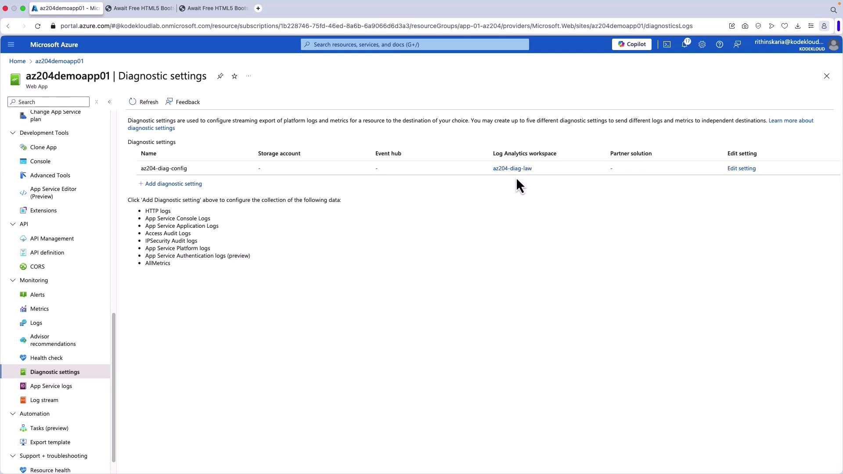Open Cloud Shell from top bar

point(666,44)
